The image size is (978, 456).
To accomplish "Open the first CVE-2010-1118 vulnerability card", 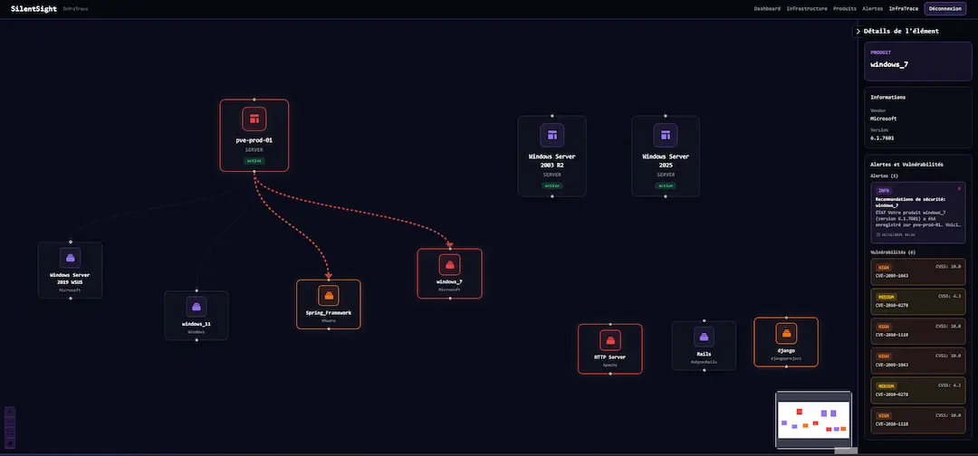I will coord(918,331).
